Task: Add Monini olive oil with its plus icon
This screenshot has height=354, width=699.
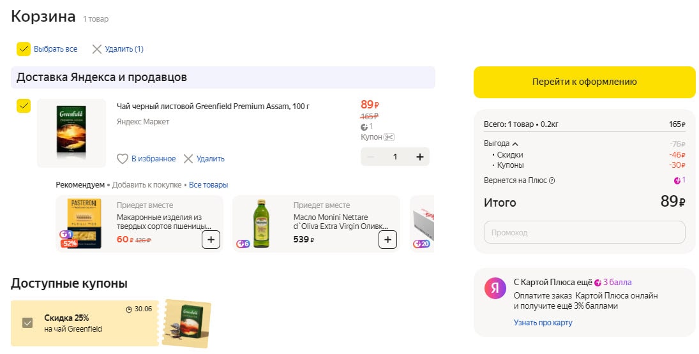Action: (x=387, y=240)
